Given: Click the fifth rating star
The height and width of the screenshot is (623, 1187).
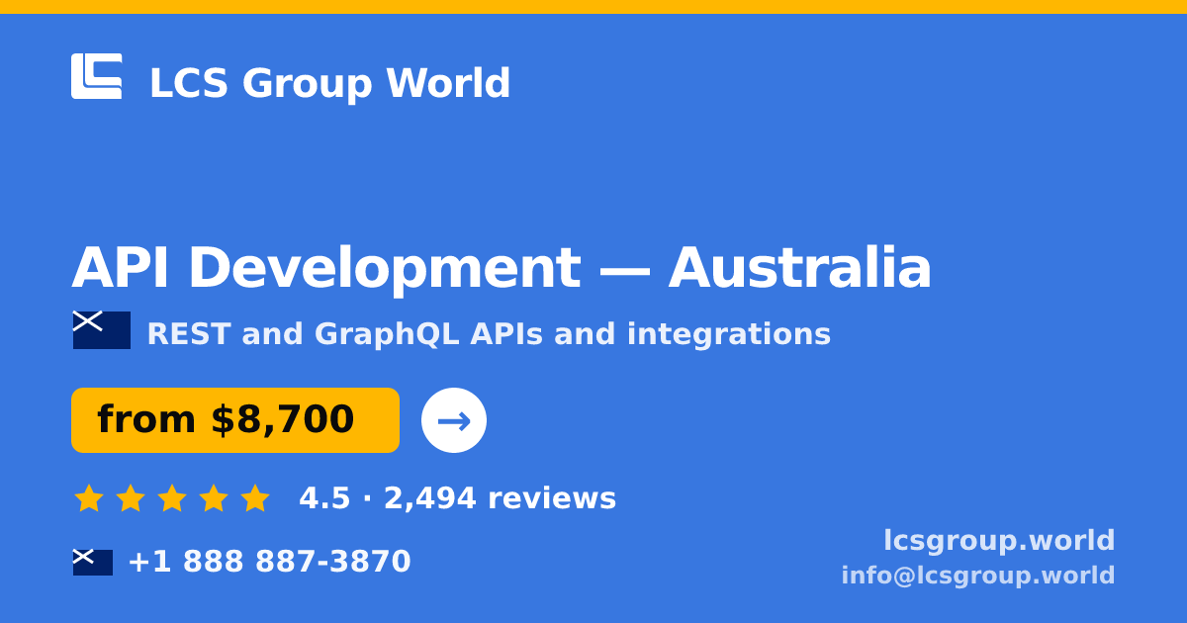Looking at the screenshot, I should click(x=255, y=498).
